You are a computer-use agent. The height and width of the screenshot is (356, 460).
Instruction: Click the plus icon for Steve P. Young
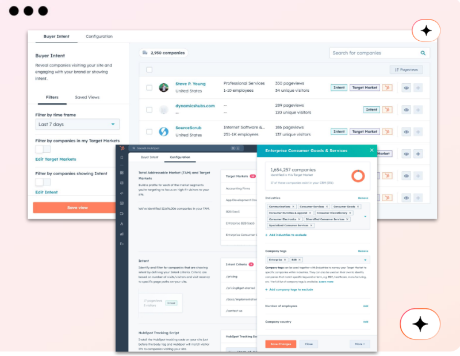pos(418,88)
